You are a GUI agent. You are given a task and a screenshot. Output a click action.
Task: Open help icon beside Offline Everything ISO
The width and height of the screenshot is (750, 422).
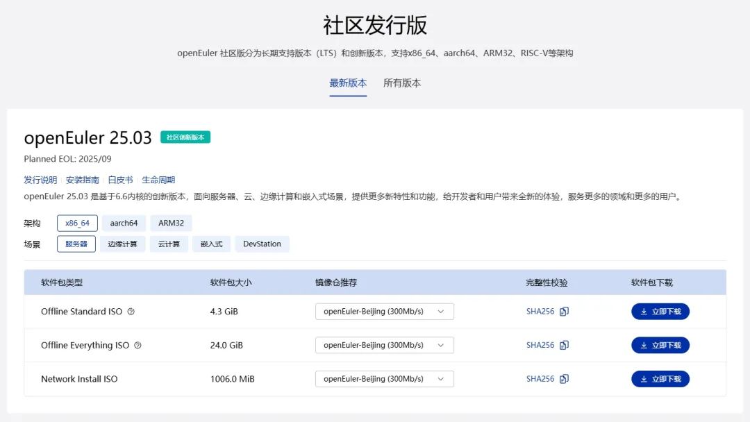(137, 345)
